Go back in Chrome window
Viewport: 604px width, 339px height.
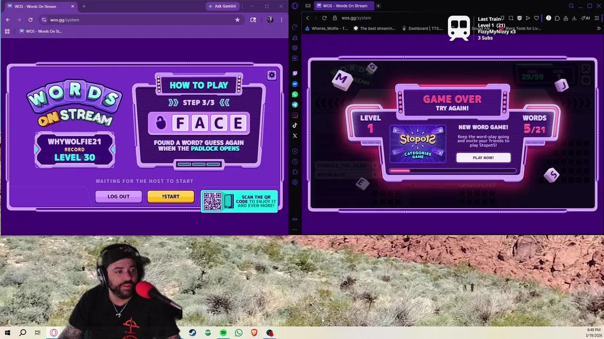pyautogui.click(x=8, y=20)
